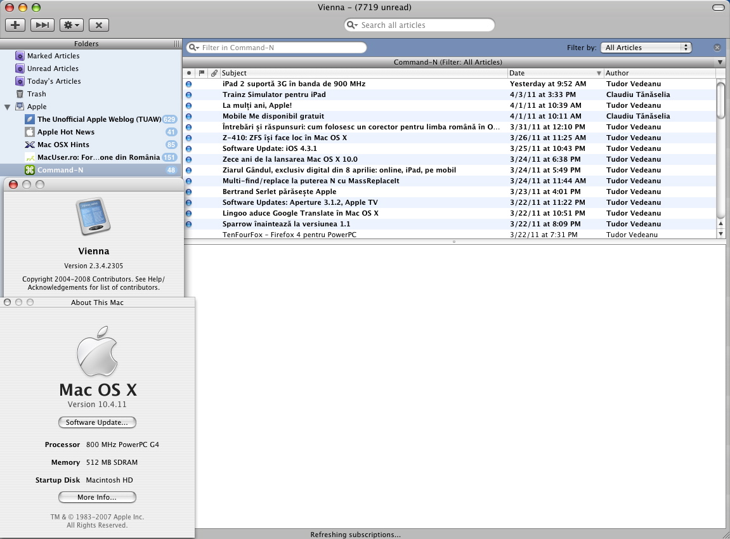Click the Next Unread skip toolbar button
Viewport: 730px width, 539px height.
point(42,25)
